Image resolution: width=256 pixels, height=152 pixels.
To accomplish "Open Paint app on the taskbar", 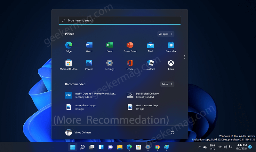I will point(167,147).
